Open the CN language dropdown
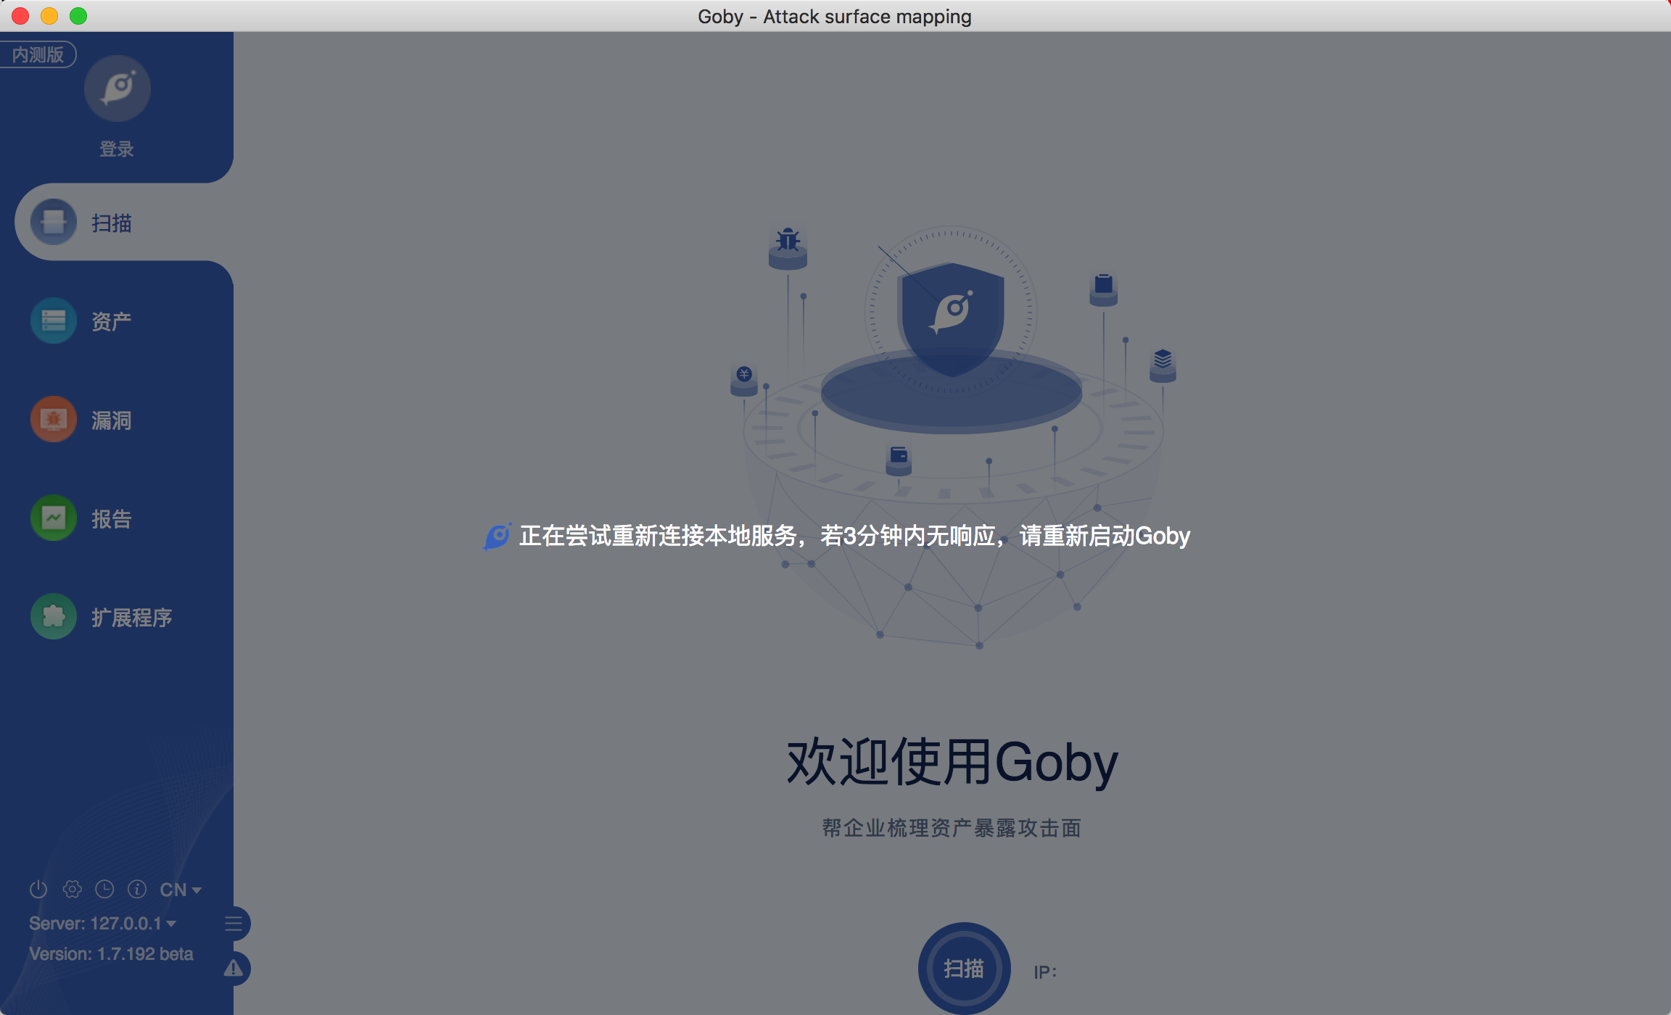The height and width of the screenshot is (1015, 1671). (x=176, y=889)
